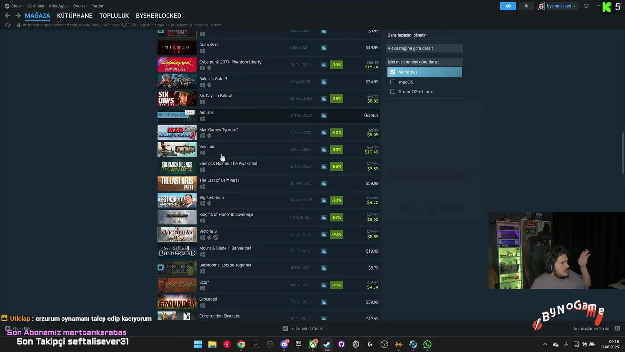Click the store URL address field
This screenshot has width=625, height=352.
click(122, 25)
